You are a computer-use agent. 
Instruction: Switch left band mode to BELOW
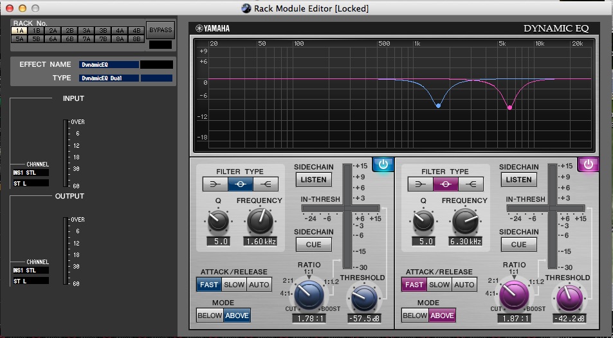tap(210, 316)
